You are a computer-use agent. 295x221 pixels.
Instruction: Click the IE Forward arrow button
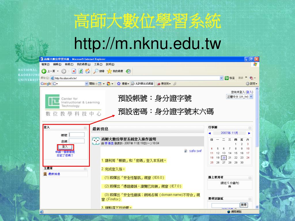[64, 71]
